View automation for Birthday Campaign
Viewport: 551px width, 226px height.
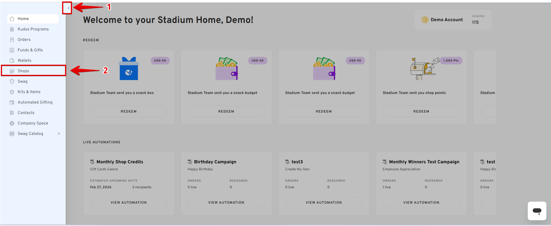(x=226, y=203)
